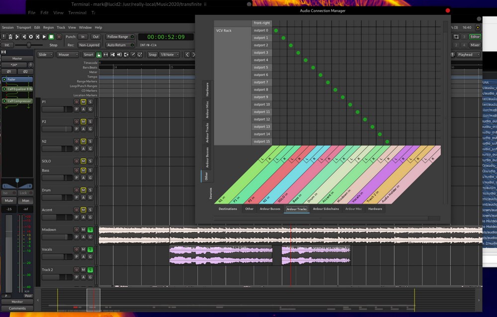The width and height of the screenshot is (497, 317).
Task: Record-arm the Drum track
Action: (77, 190)
